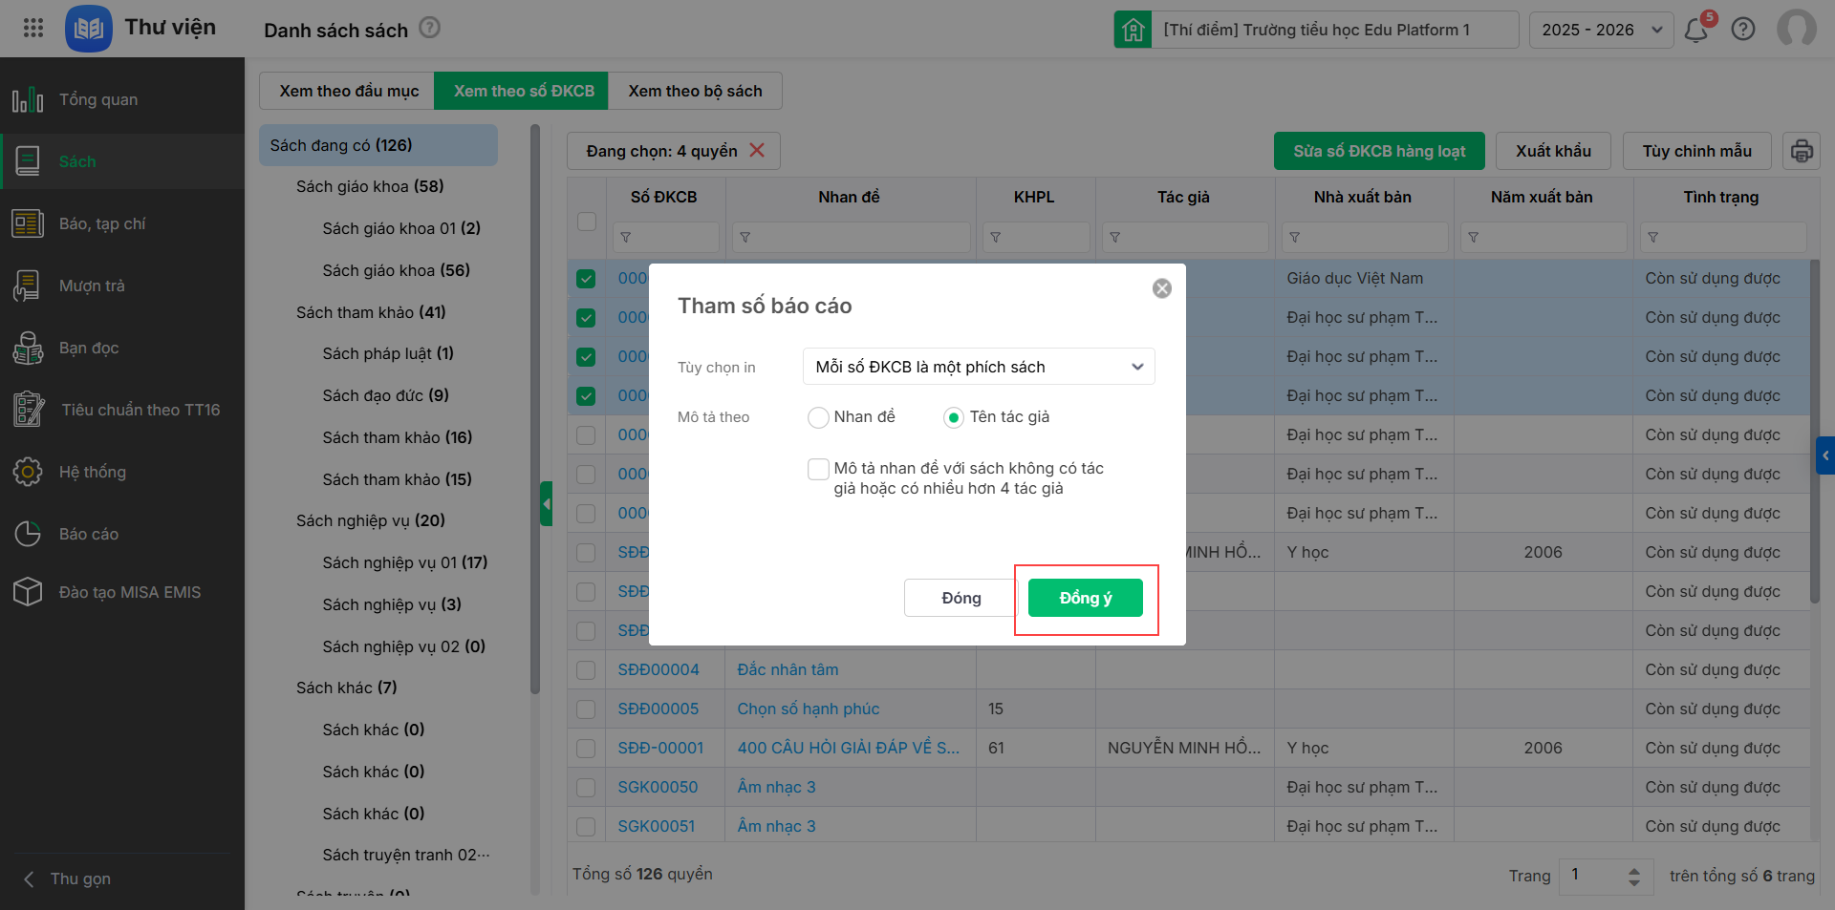Enable Mô tả nhan đề với sách checkbox
Screen dimensions: 1835x910
pyautogui.click(x=818, y=469)
